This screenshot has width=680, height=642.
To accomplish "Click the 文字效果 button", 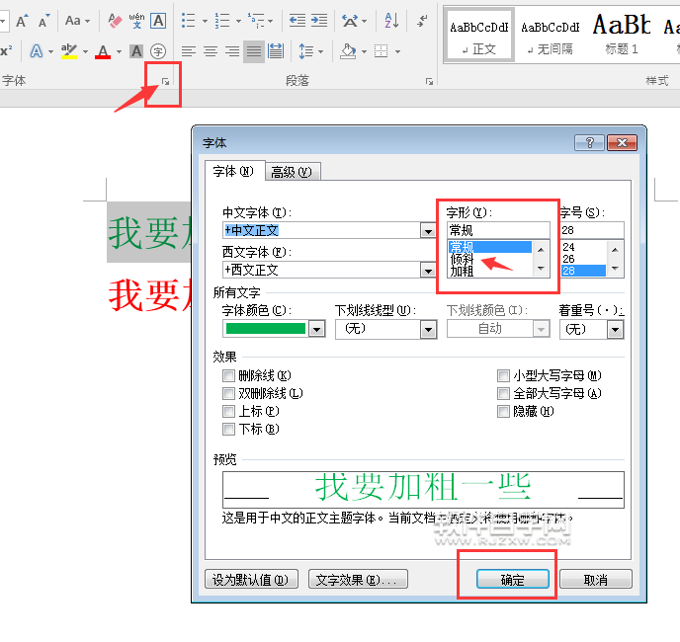I will [x=358, y=580].
